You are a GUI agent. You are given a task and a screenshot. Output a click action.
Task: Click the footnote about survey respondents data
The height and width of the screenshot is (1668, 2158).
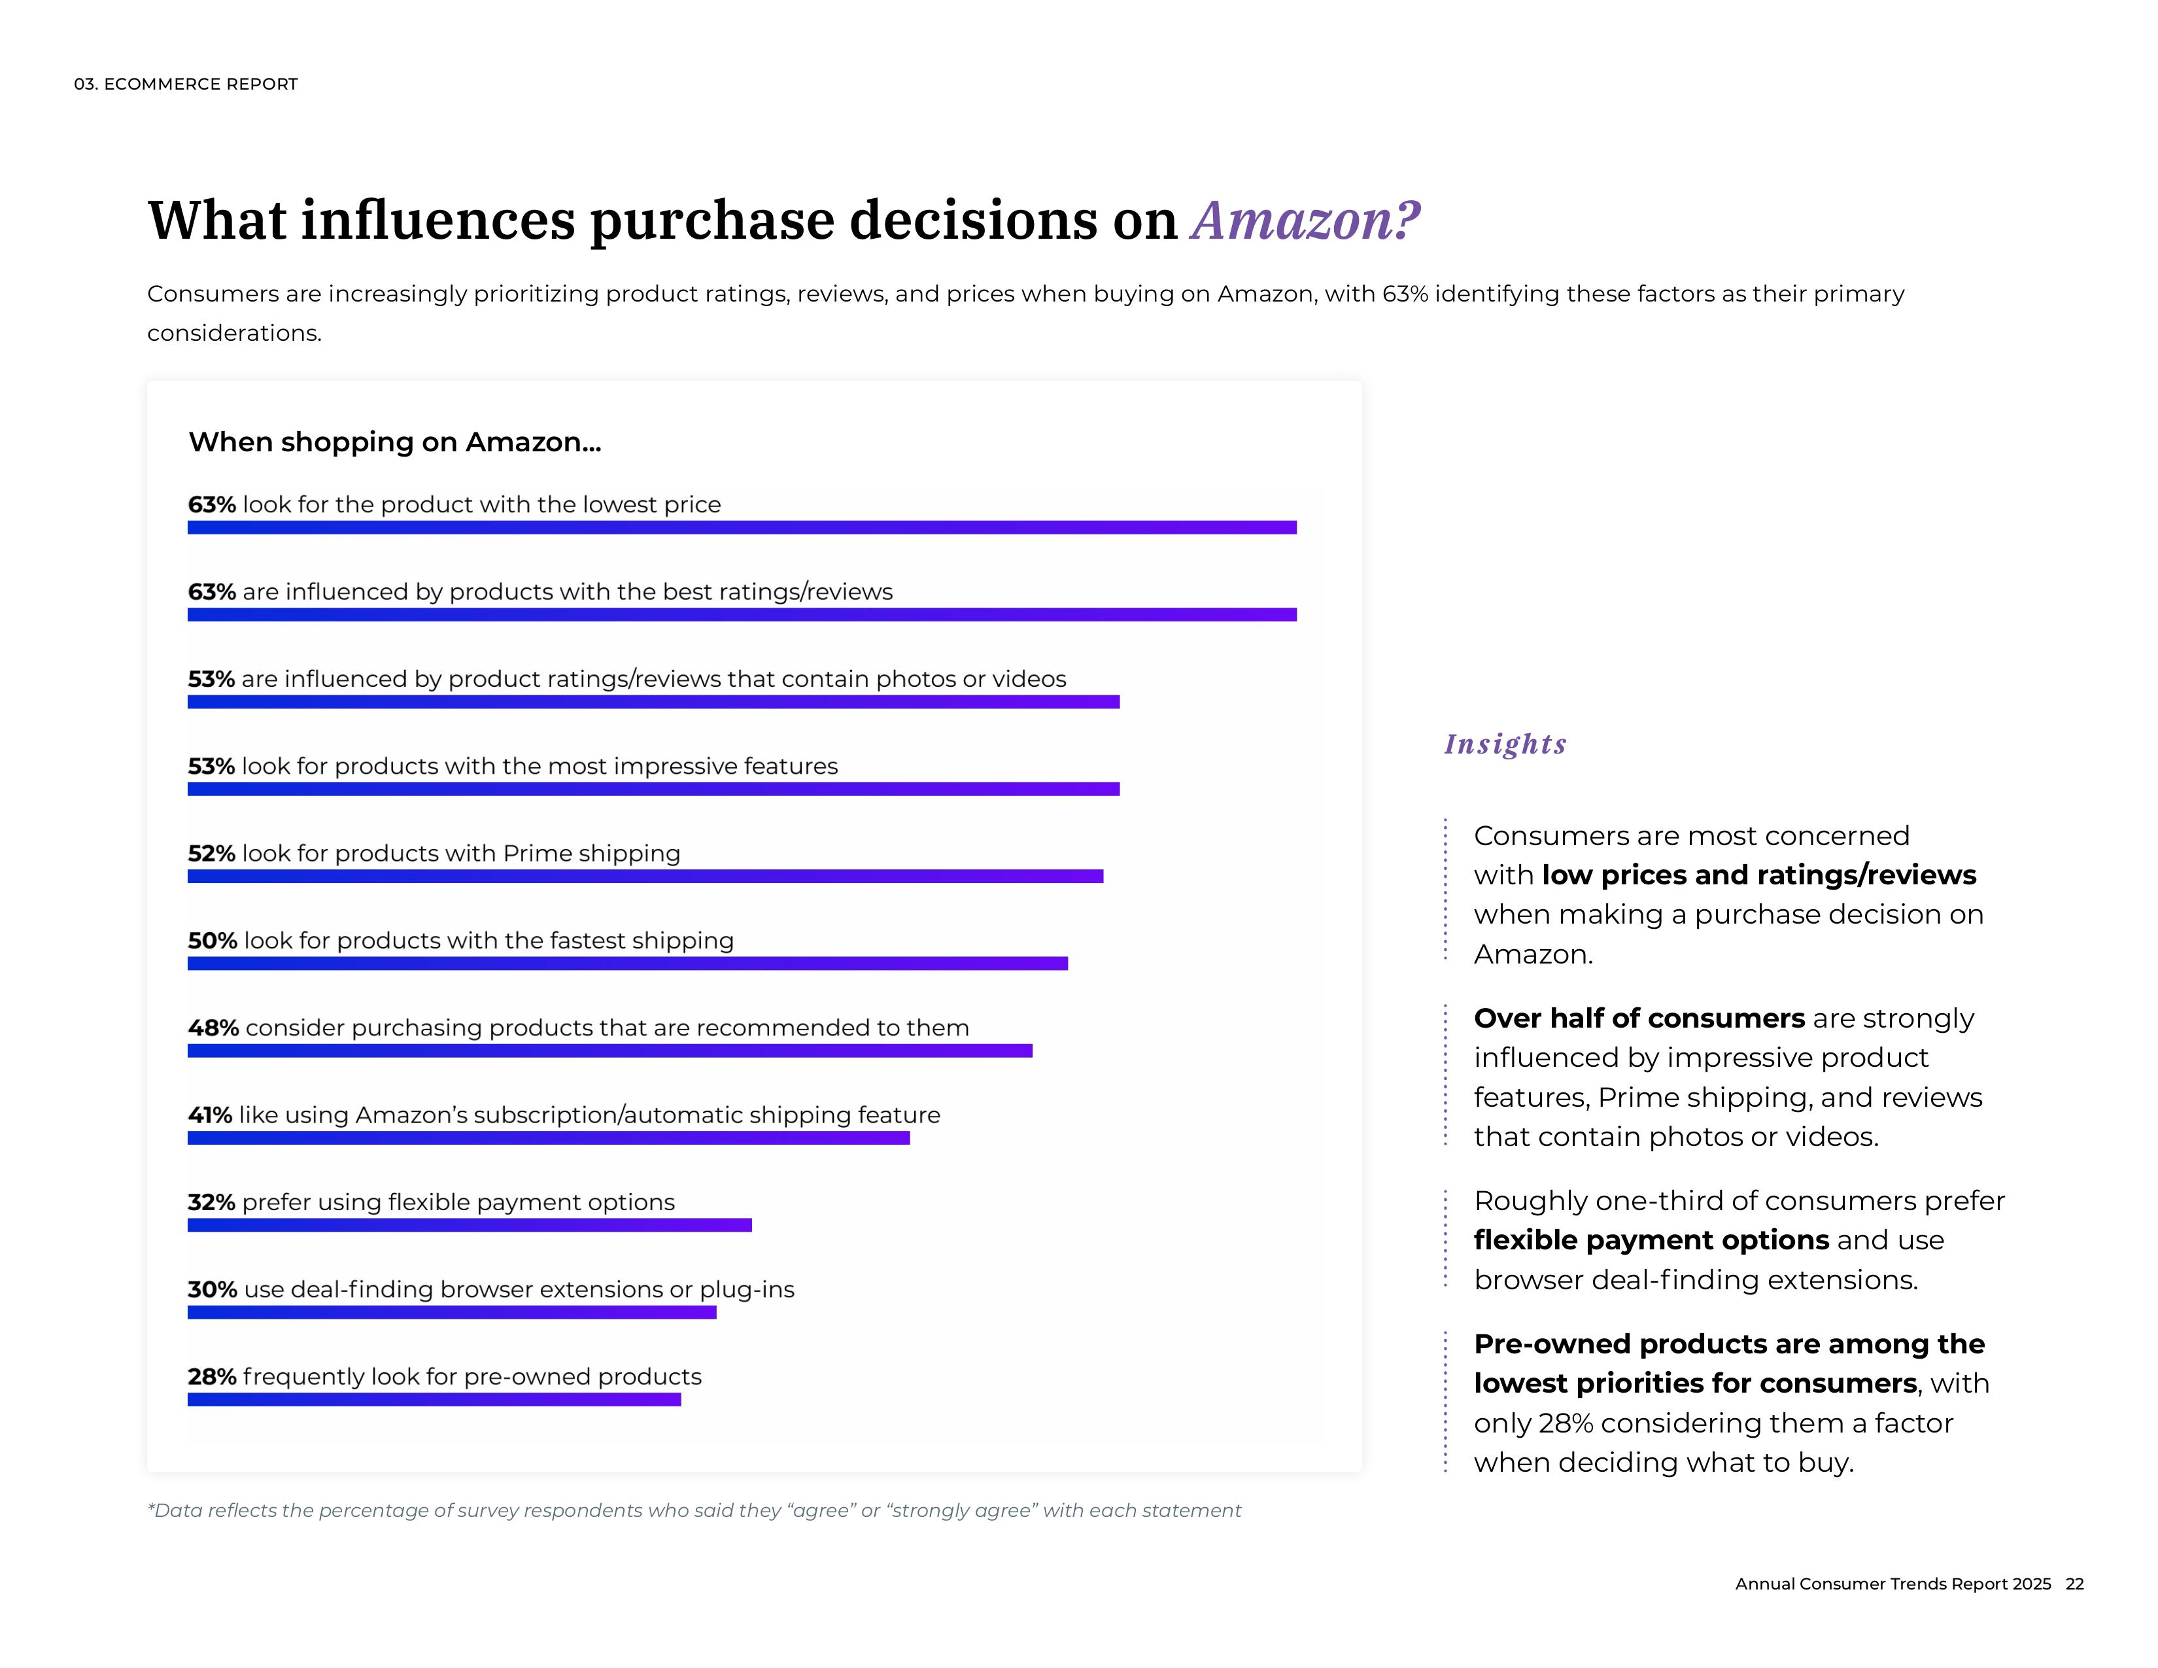click(694, 1511)
